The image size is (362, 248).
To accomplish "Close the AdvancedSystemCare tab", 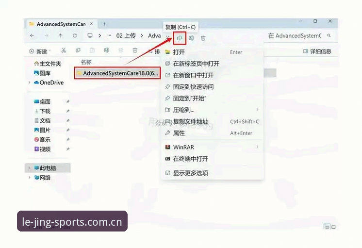I will [x=91, y=24].
